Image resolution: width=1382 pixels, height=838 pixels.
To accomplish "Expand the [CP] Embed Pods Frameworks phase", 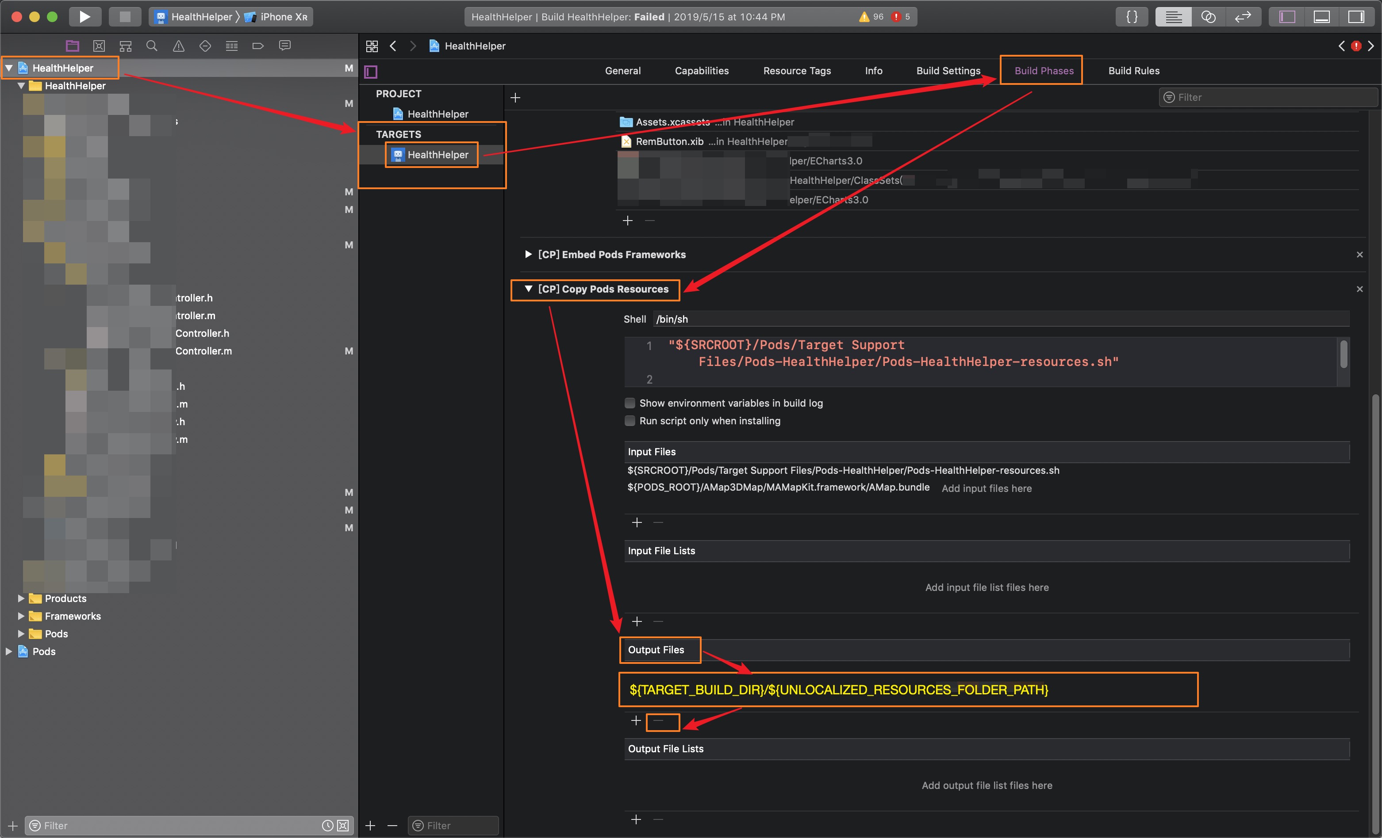I will 528,255.
